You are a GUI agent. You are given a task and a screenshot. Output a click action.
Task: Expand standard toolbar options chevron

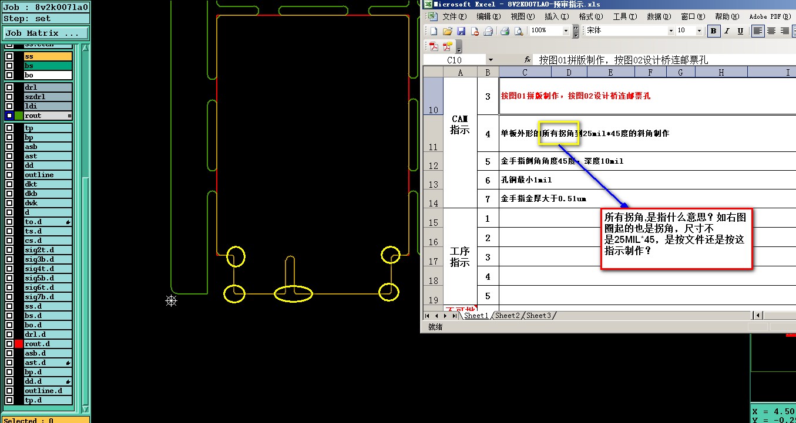[x=576, y=32]
